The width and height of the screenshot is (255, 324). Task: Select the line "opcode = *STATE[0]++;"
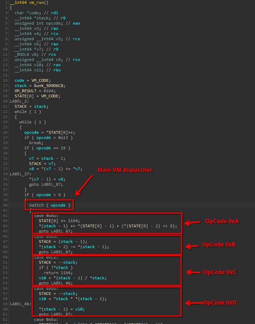50,132
